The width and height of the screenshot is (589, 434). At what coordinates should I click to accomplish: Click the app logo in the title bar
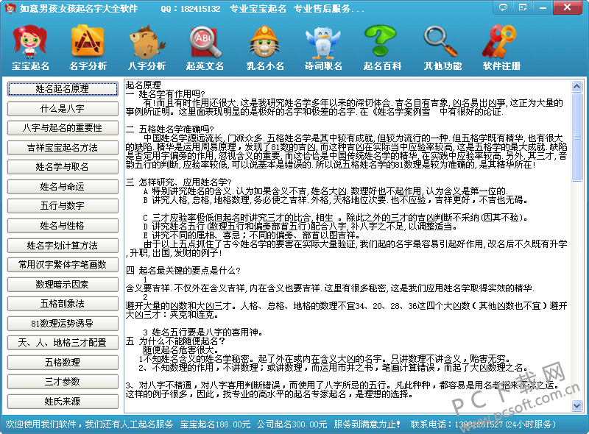click(10, 8)
